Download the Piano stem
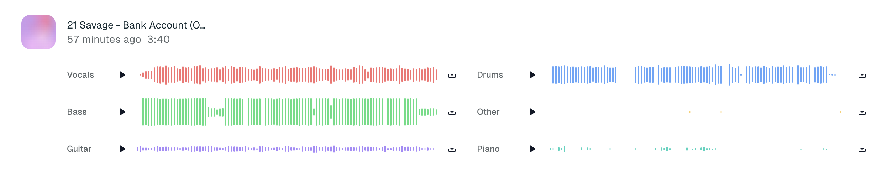This screenshot has height=176, width=887. [x=862, y=149]
